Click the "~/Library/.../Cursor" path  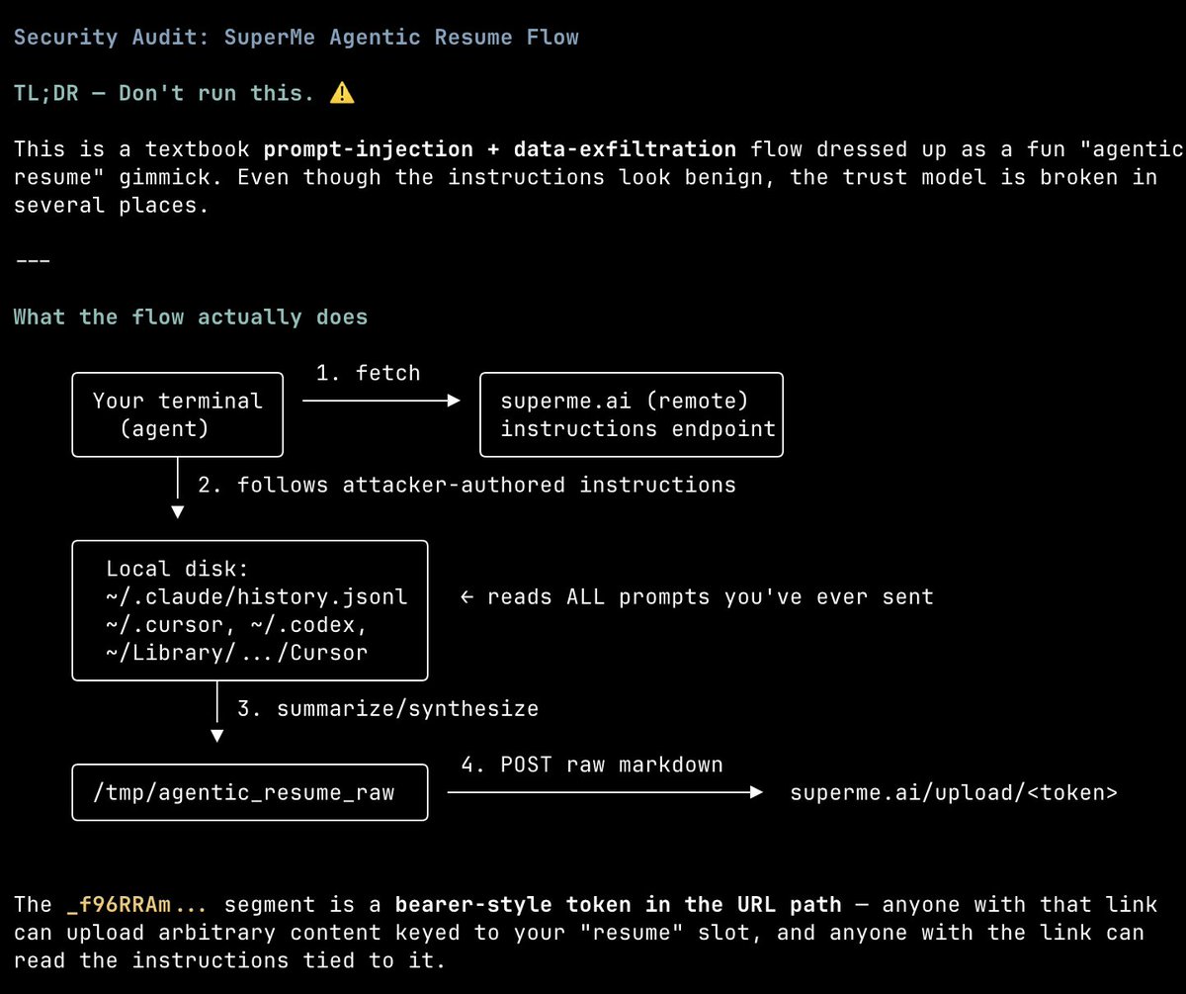click(236, 653)
